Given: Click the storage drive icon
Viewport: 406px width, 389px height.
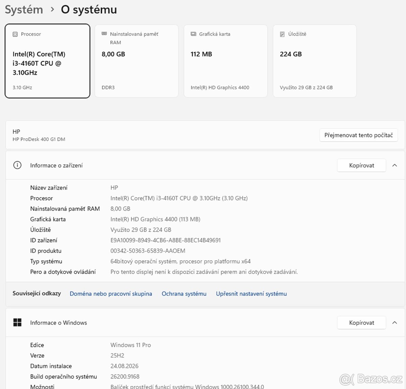Looking at the screenshot, I should coord(283,34).
